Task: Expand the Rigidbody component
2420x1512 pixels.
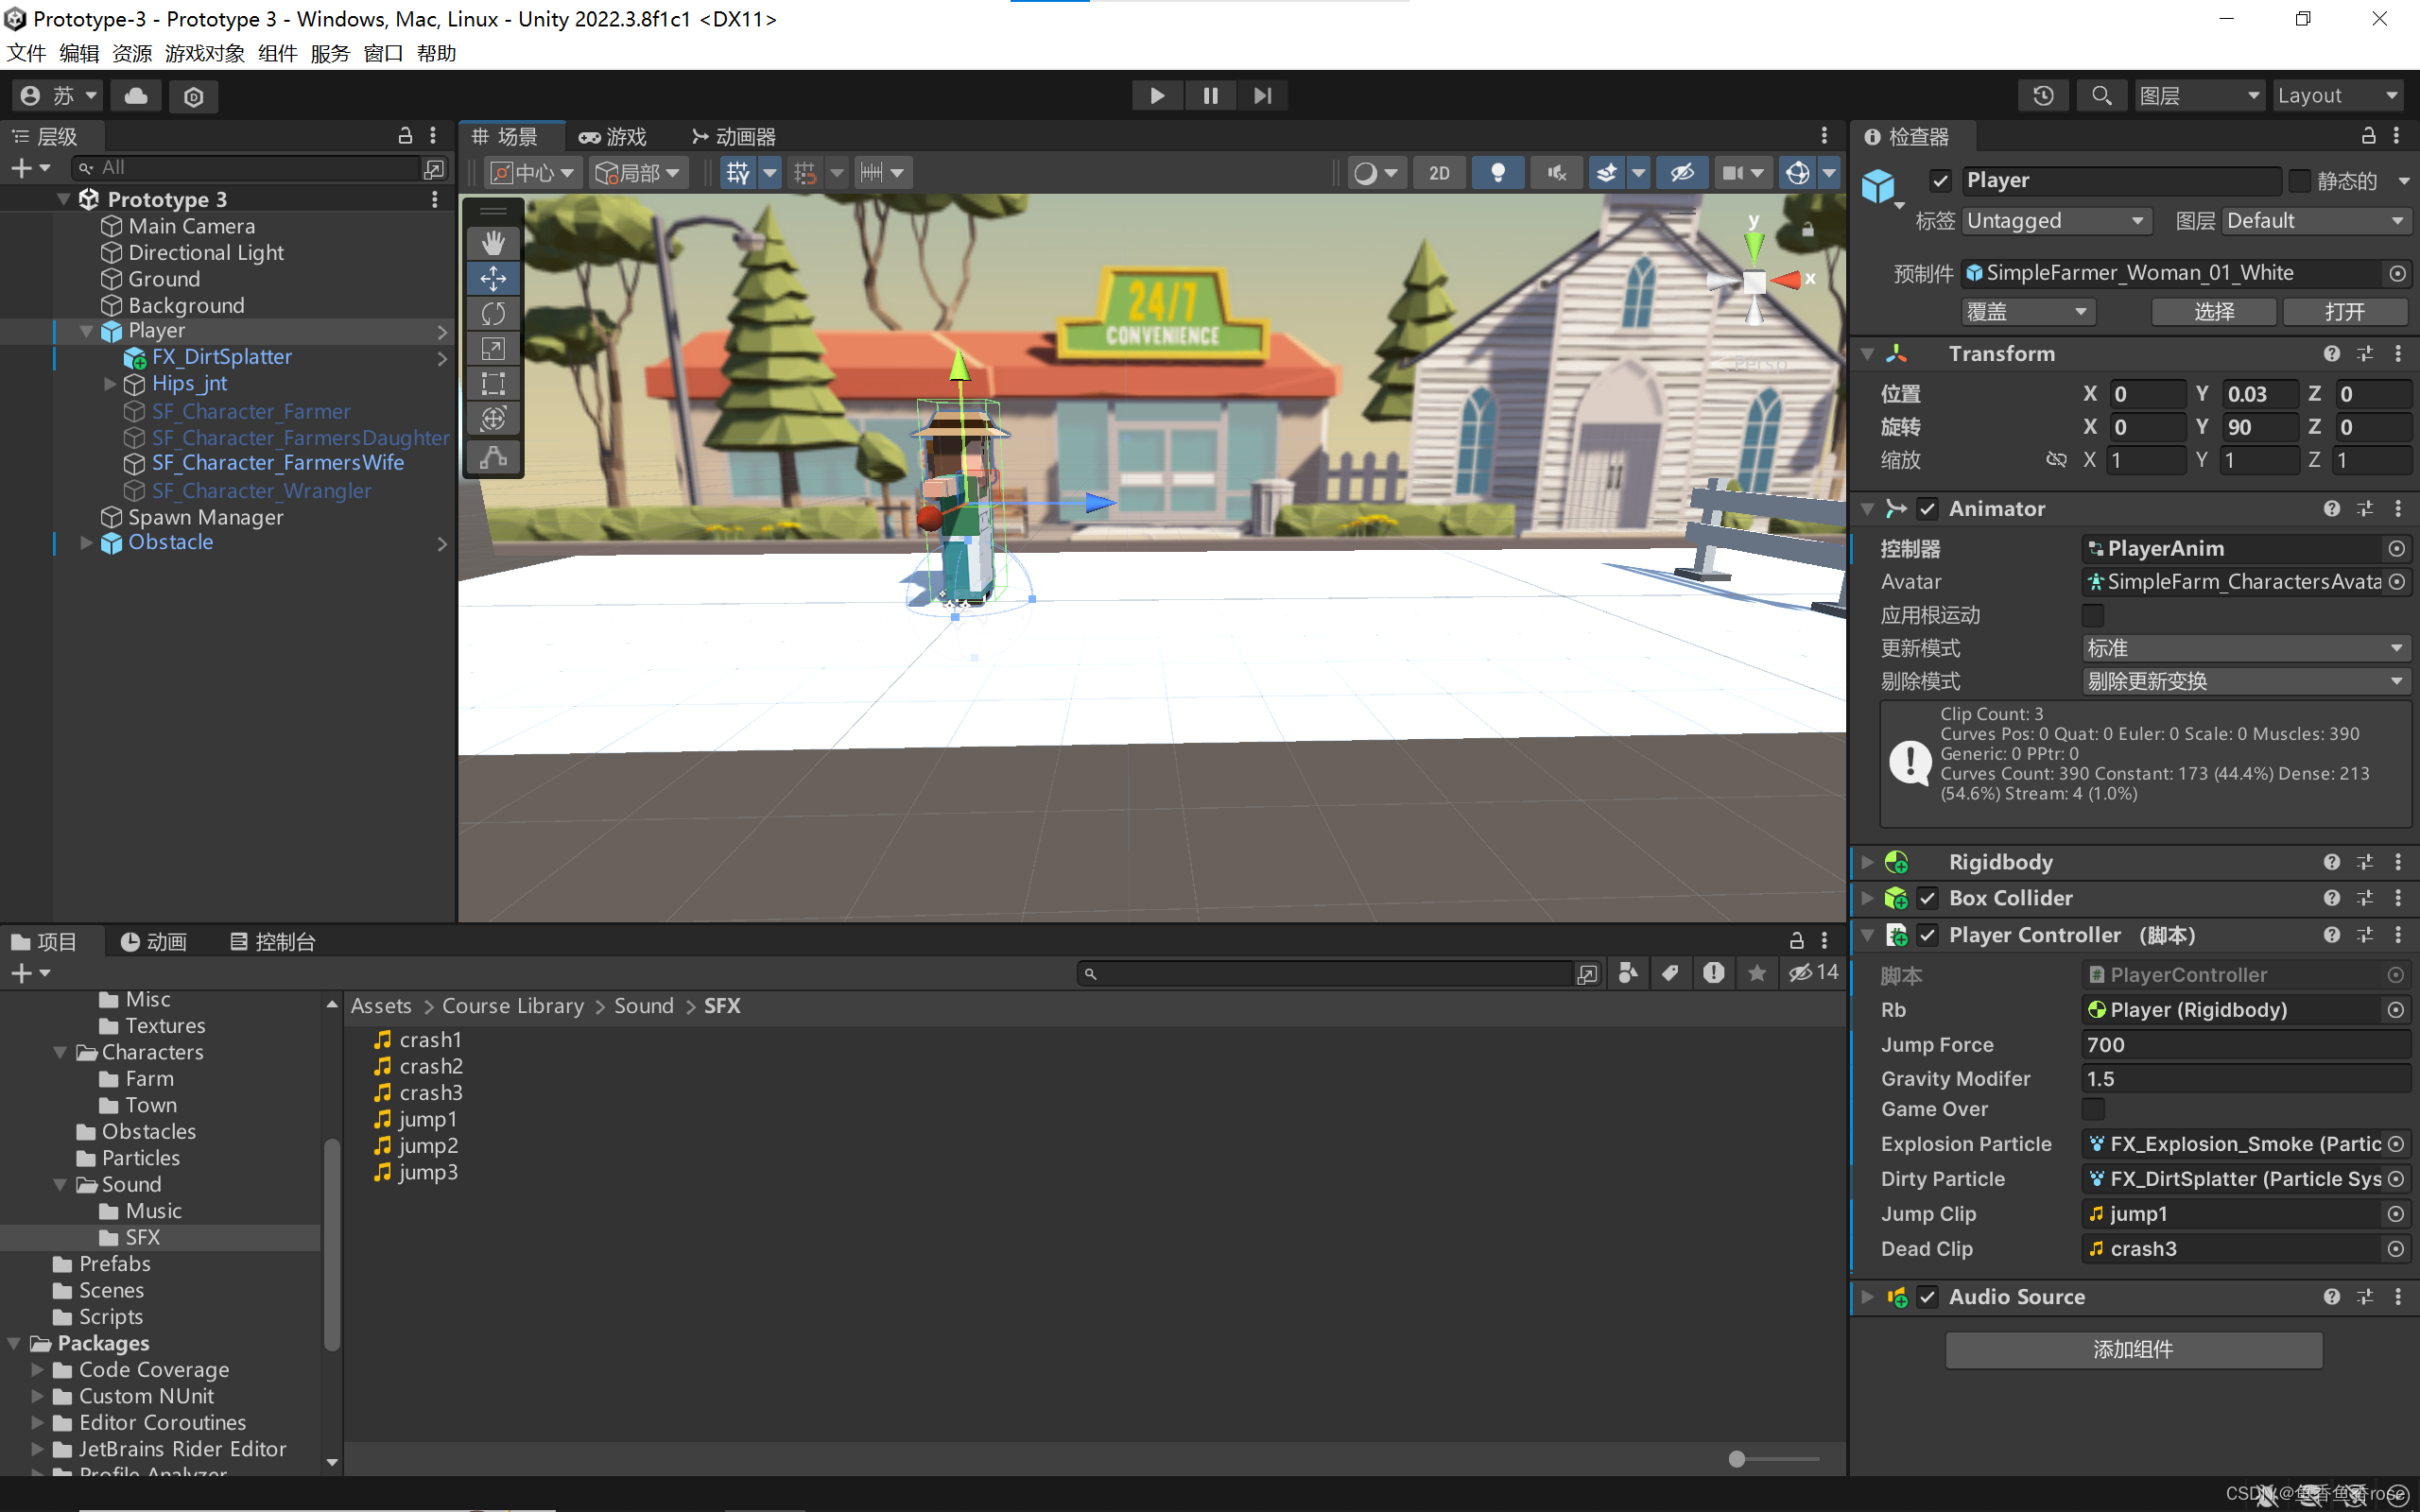Action: (x=1867, y=862)
